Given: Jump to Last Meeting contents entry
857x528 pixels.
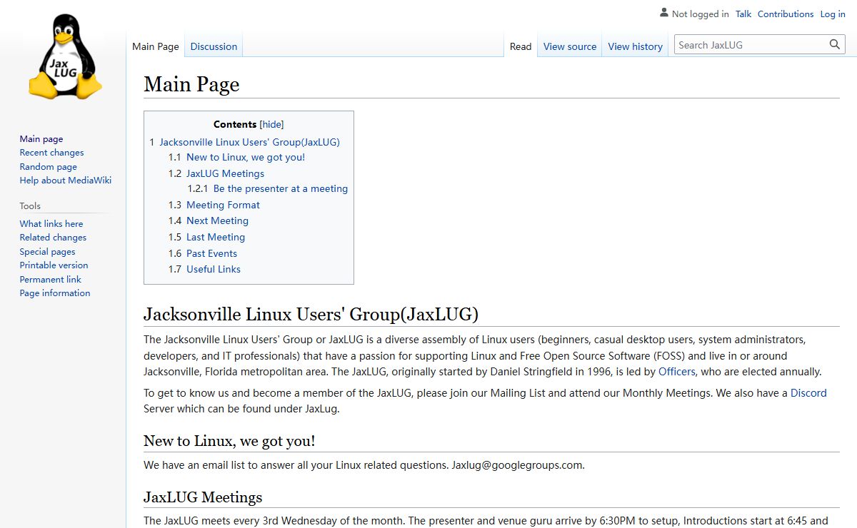Looking at the screenshot, I should 216,237.
